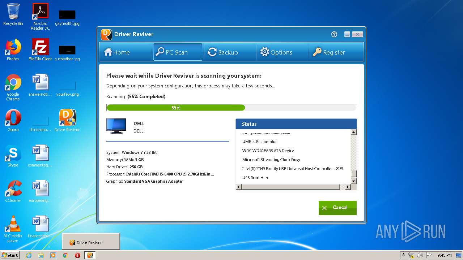This screenshot has height=260, width=463.
Task: Click the 9:45 PM system clock
Action: [x=444, y=255]
